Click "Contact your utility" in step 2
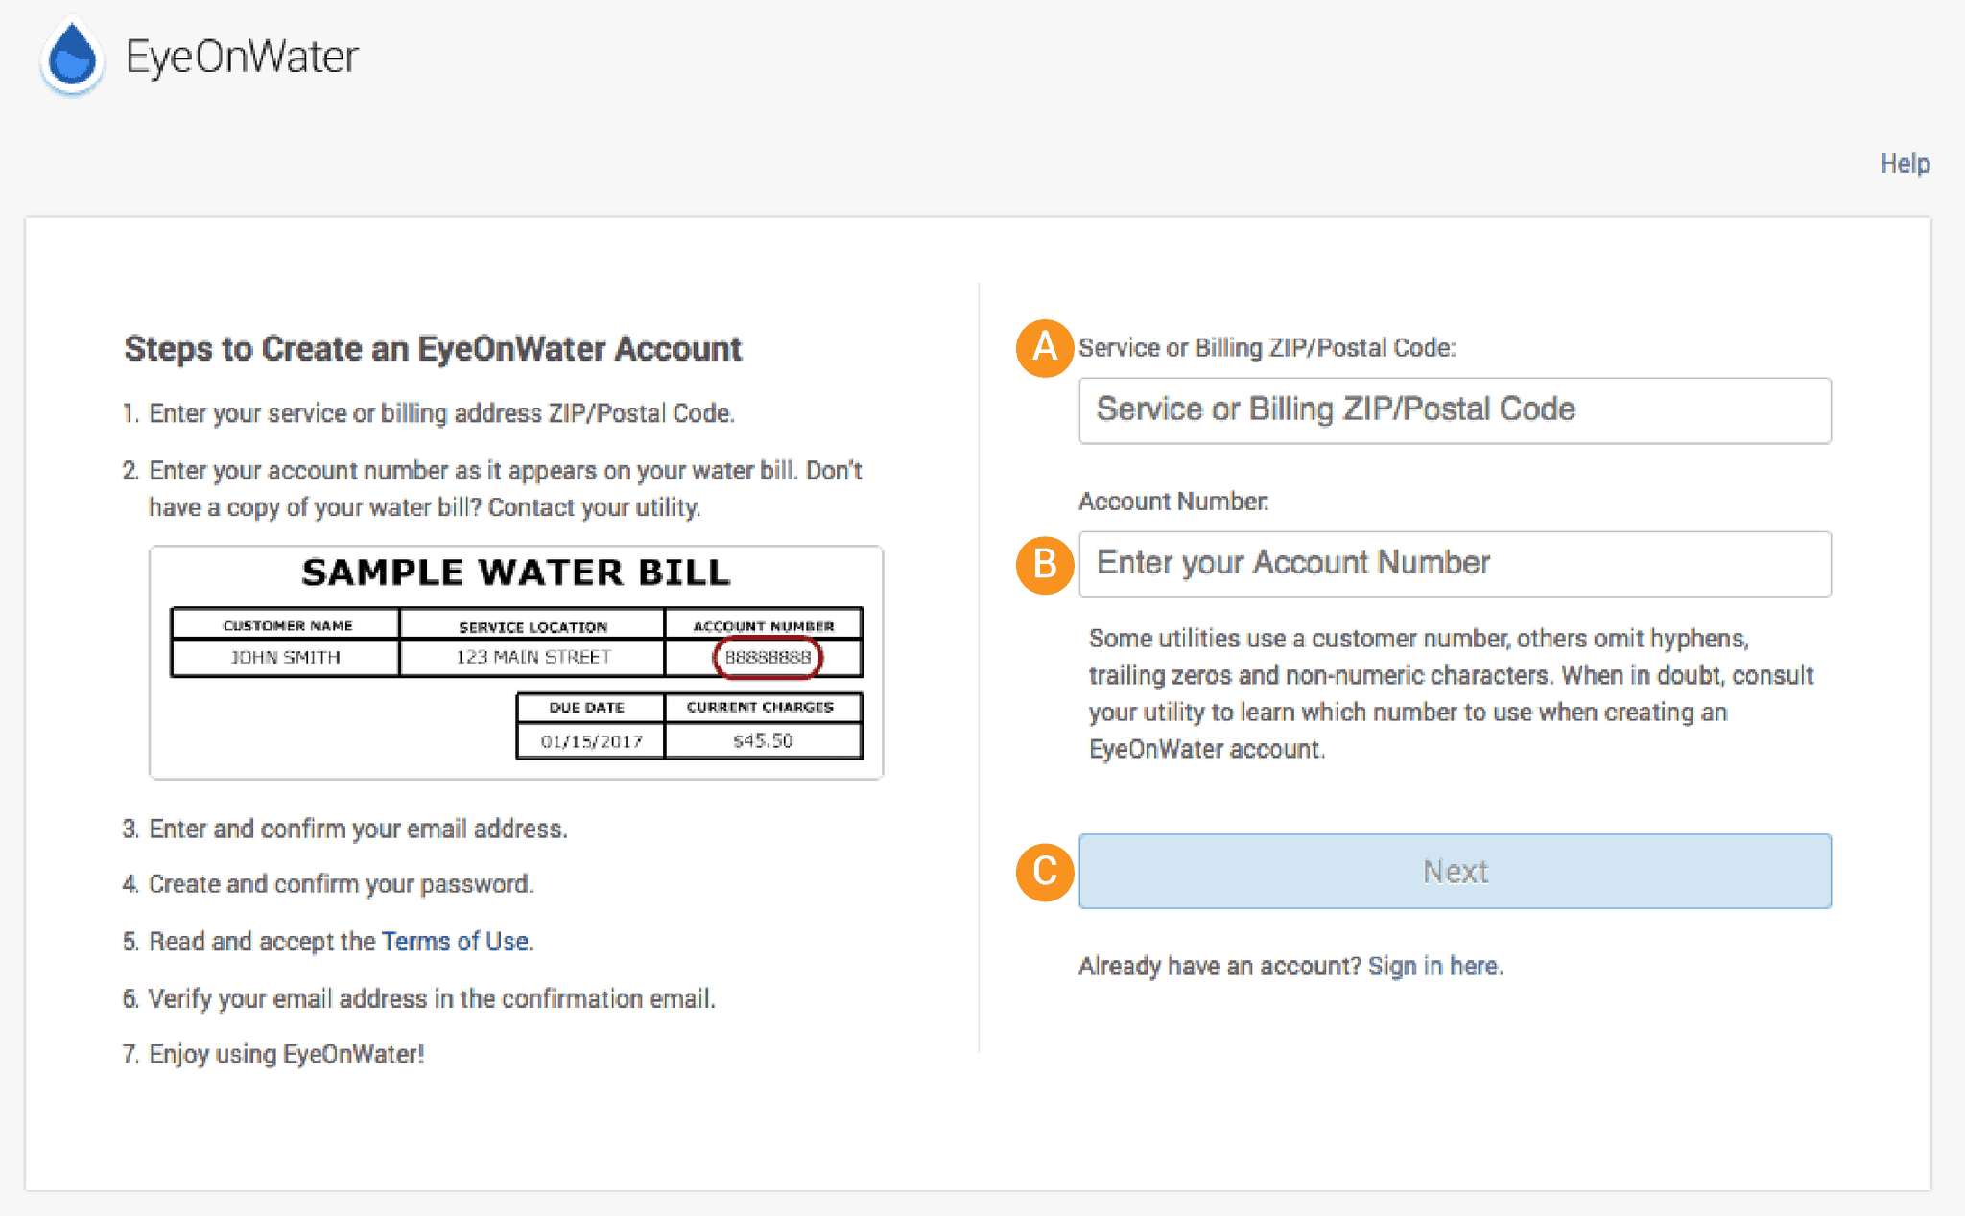1965x1216 pixels. point(593,507)
